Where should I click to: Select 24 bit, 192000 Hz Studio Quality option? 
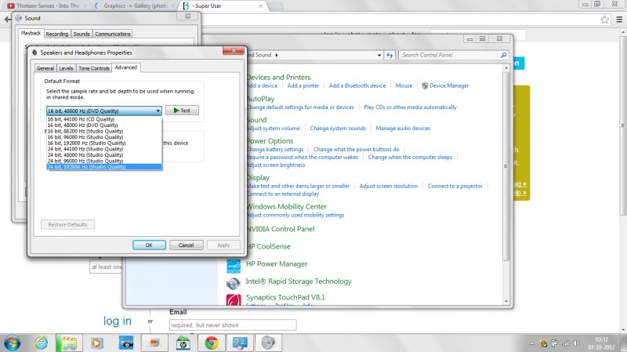[x=104, y=167]
